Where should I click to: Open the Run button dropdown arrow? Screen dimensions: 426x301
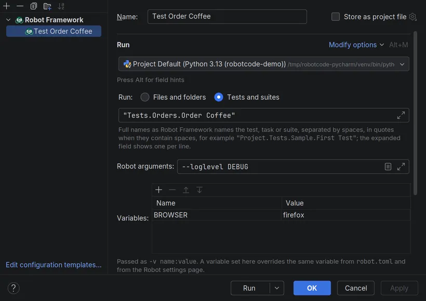point(277,288)
